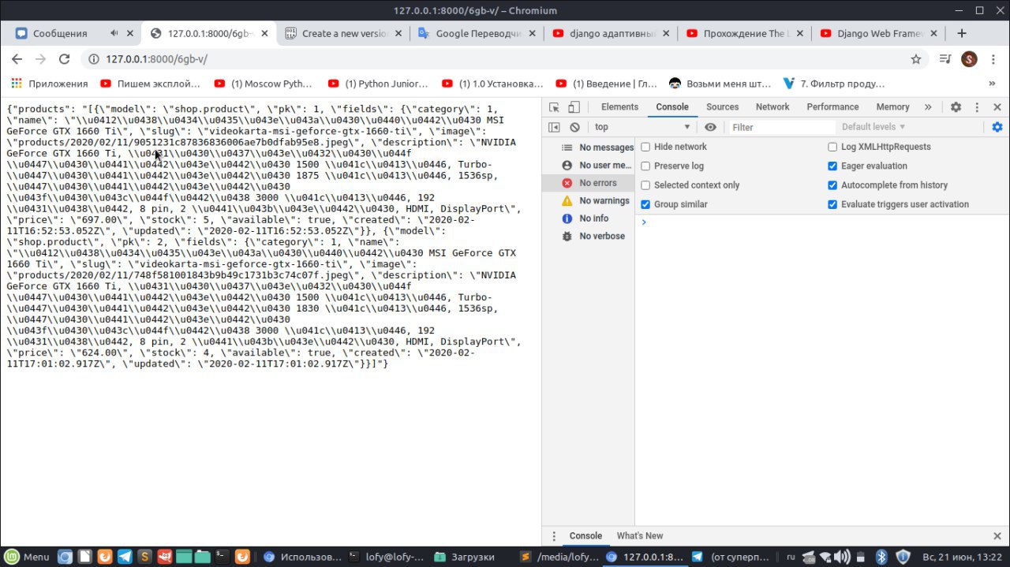Switch to the lofy@lofy terminal in the taskbar
1010x567 pixels.
pyautogui.click(x=386, y=557)
